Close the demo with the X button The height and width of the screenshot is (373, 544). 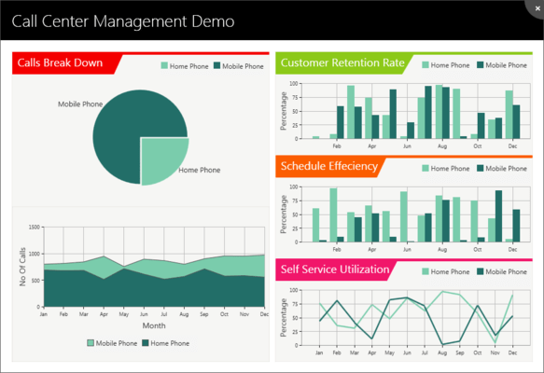pos(537,8)
